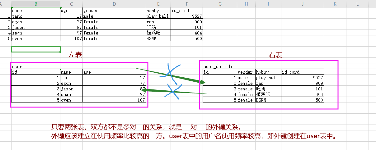Click 'sean' in the user table

71,94
